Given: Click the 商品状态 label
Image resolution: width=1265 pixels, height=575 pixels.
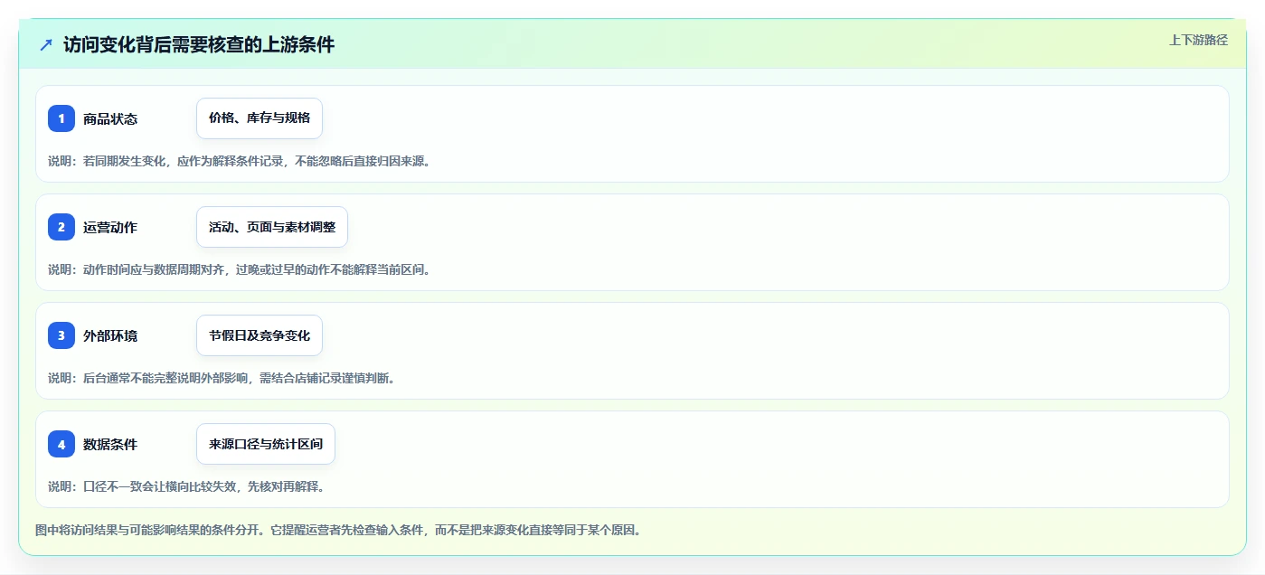Looking at the screenshot, I should coord(110,119).
